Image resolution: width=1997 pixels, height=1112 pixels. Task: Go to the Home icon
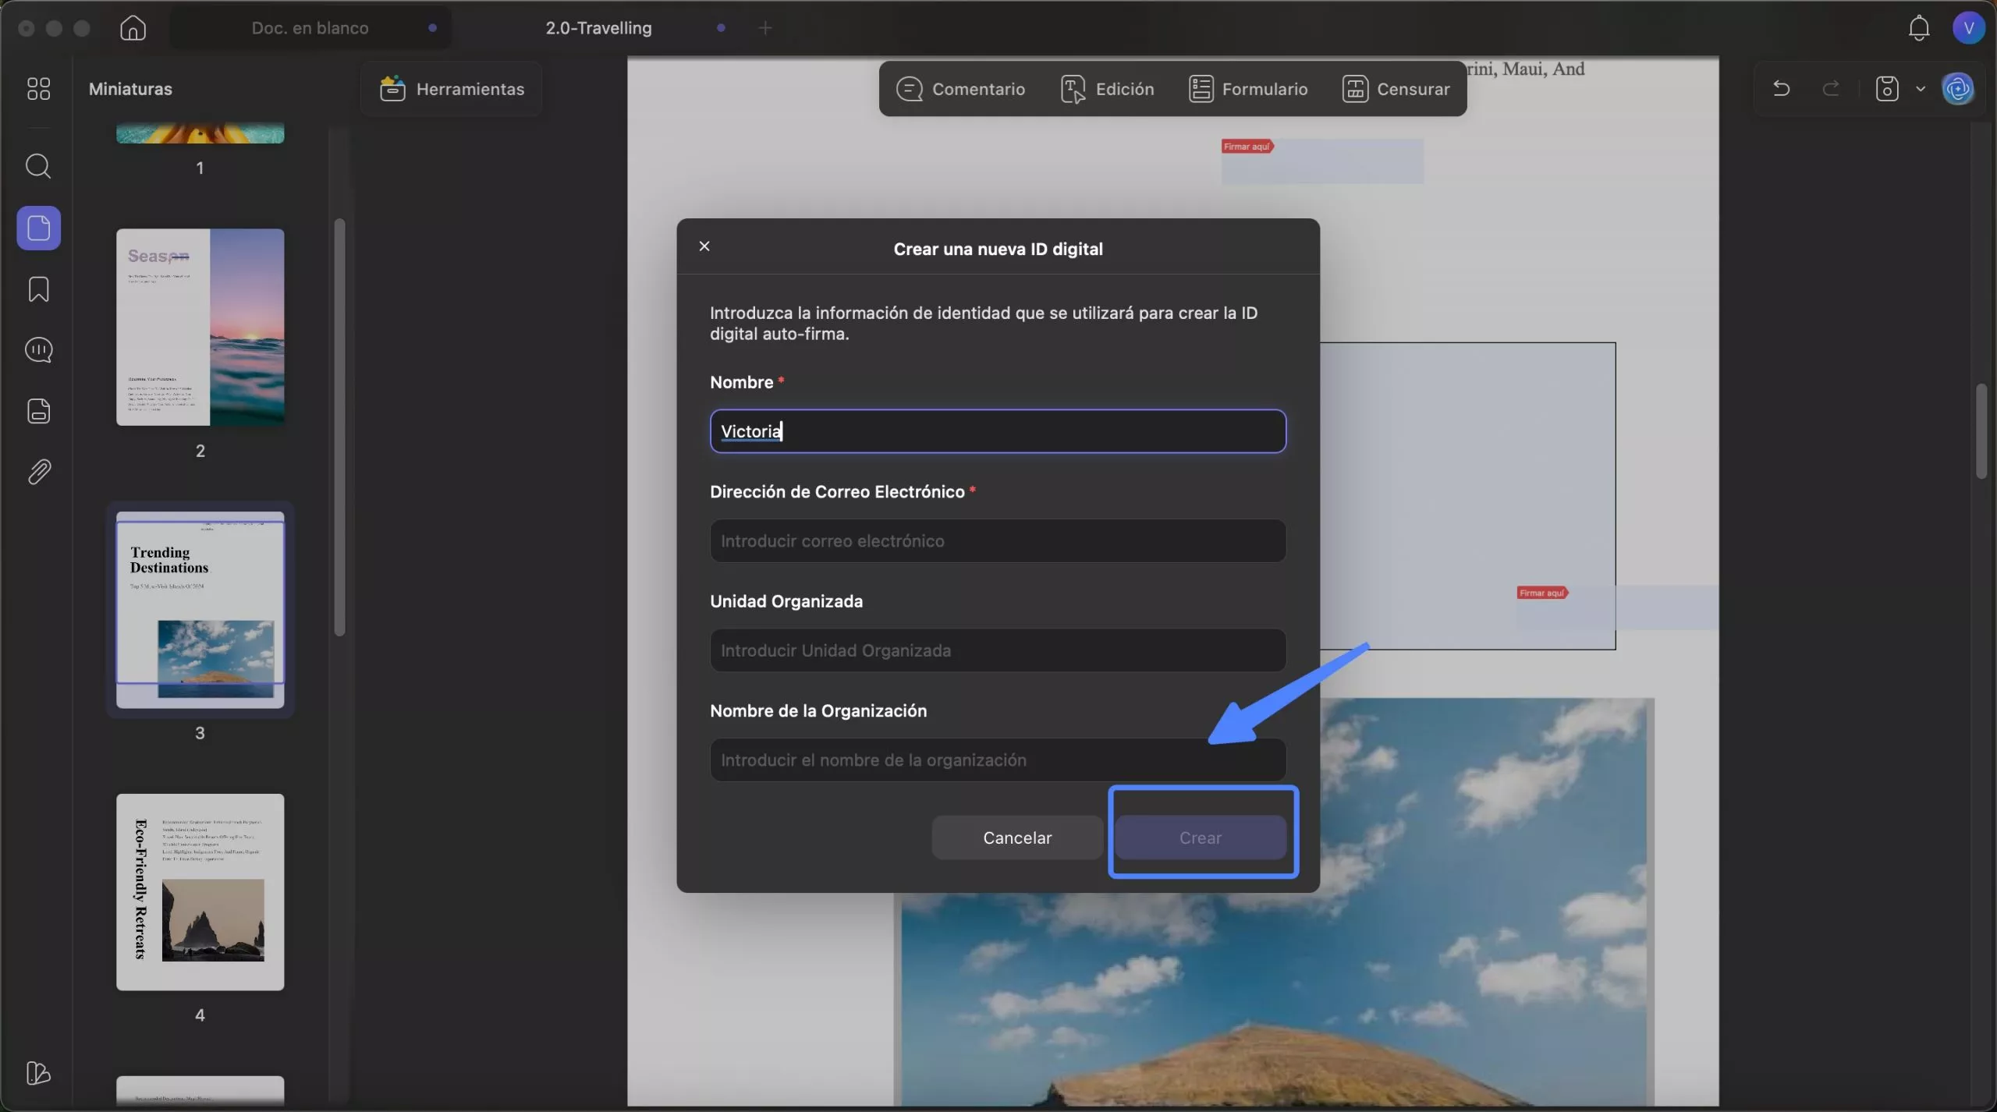coord(133,28)
